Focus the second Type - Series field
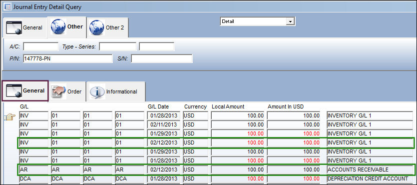The width and height of the screenshot is (417, 185). [157, 46]
